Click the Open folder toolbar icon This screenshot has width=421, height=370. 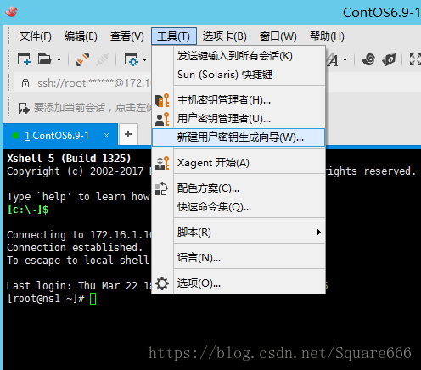click(45, 59)
